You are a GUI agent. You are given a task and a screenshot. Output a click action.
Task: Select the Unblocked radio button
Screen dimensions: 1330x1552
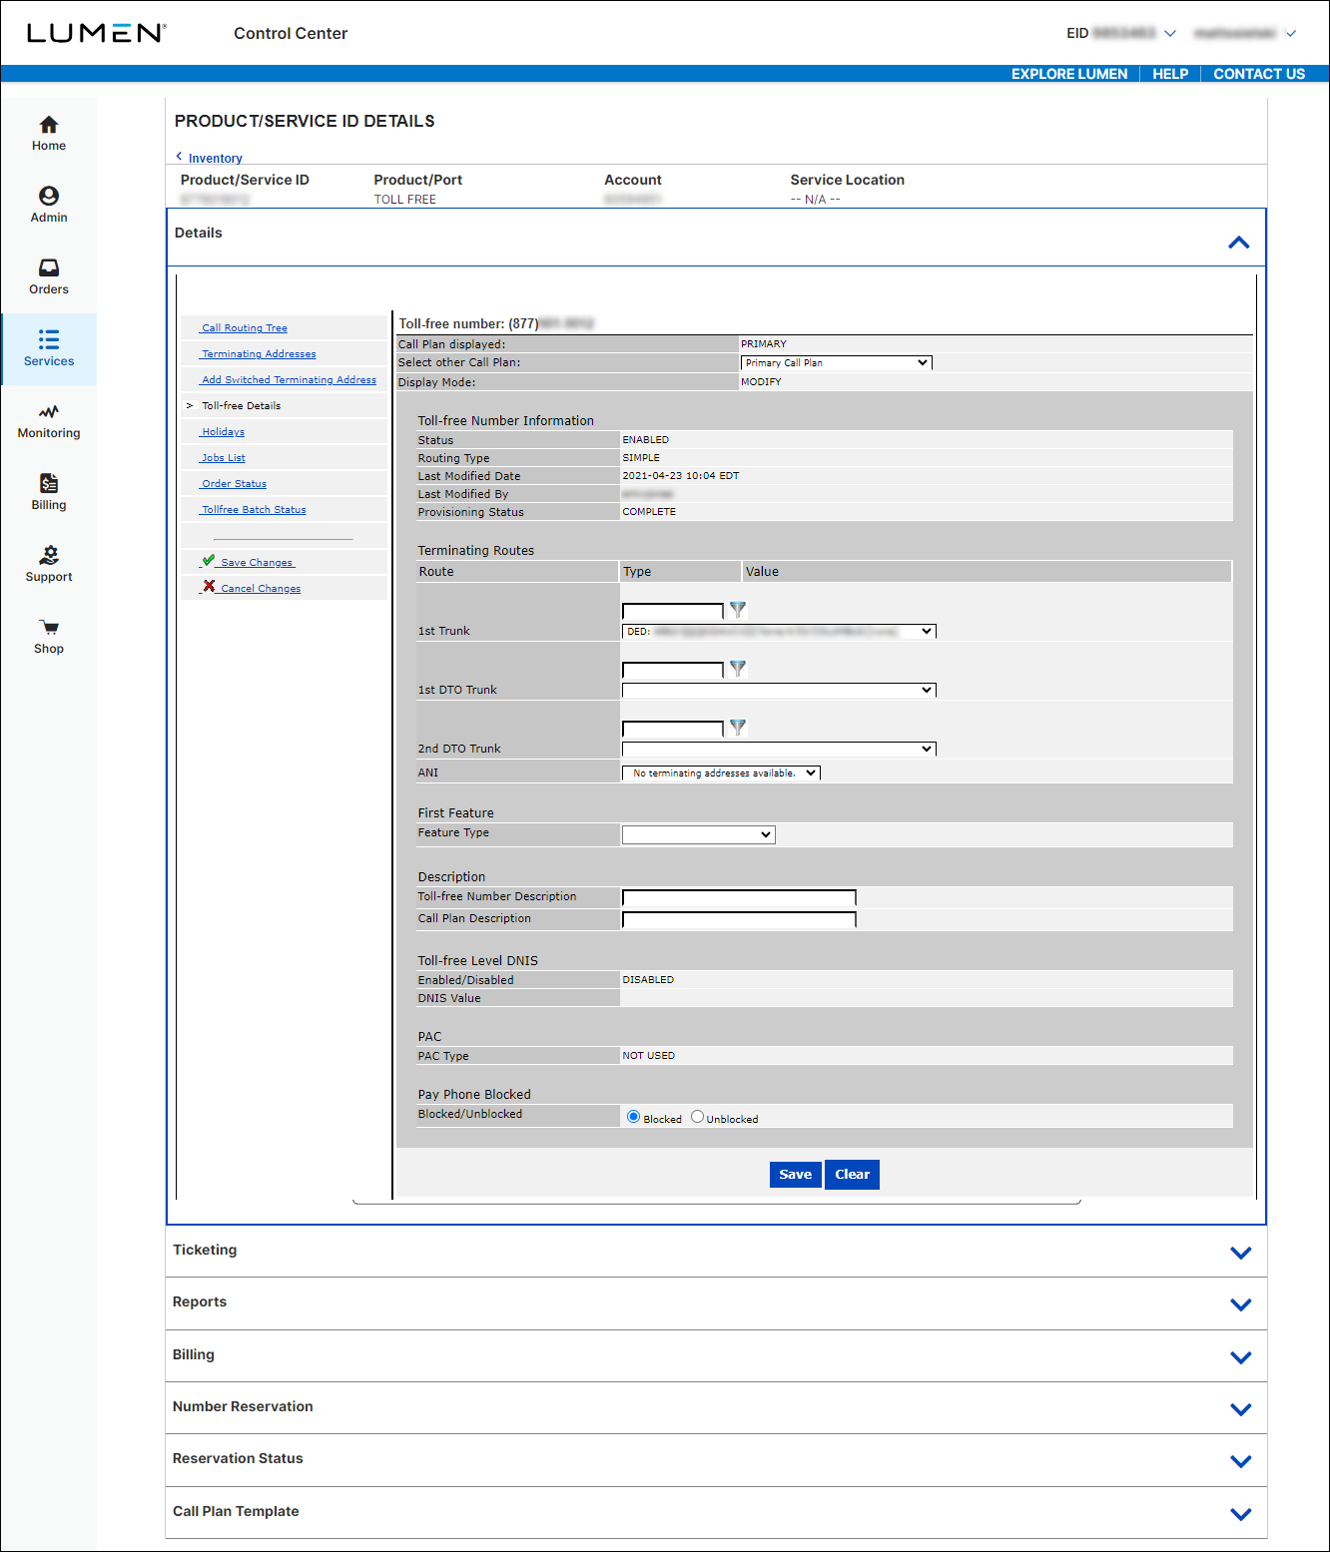(x=697, y=1117)
